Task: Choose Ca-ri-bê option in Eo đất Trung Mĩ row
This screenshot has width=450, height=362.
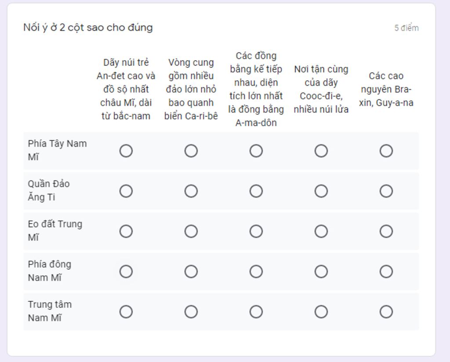Action: tap(191, 231)
